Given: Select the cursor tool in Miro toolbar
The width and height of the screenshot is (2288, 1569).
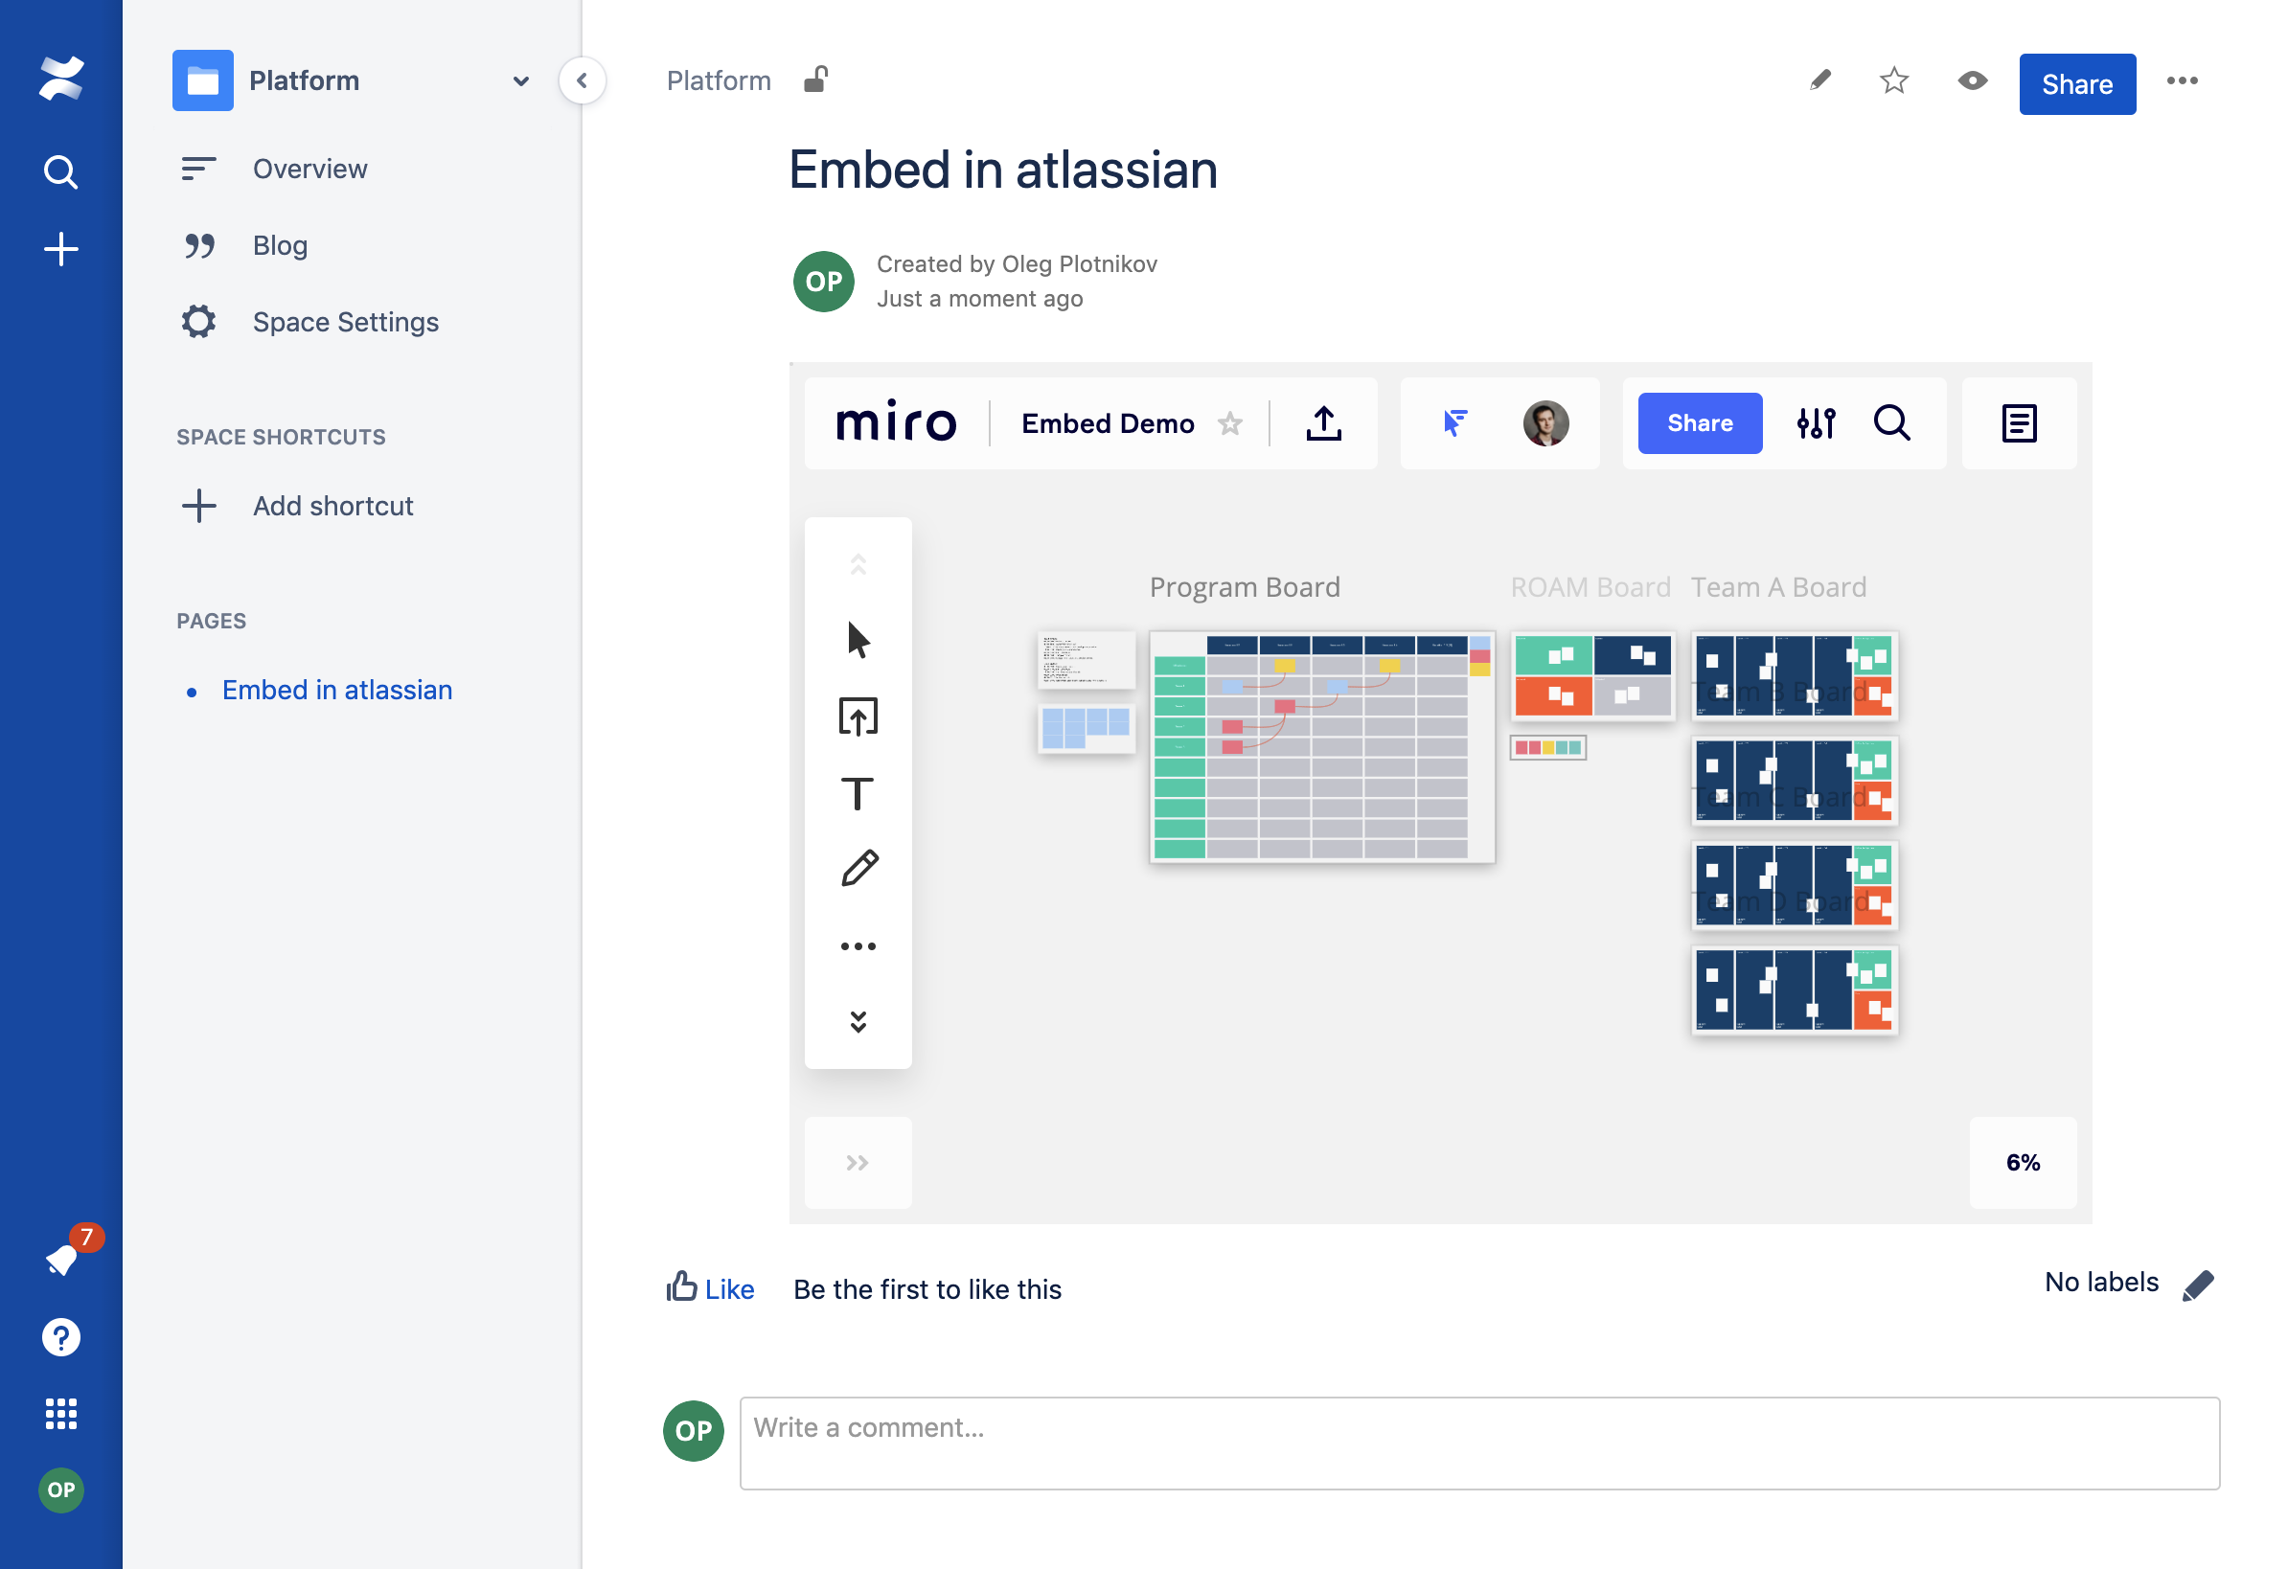Looking at the screenshot, I should point(858,641).
